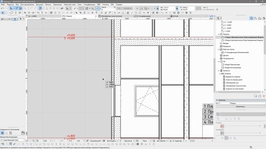
Task: Select the Text tool (A icon)
Action: (115, 13)
